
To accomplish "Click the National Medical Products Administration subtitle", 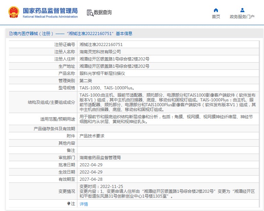I will 50,16.
